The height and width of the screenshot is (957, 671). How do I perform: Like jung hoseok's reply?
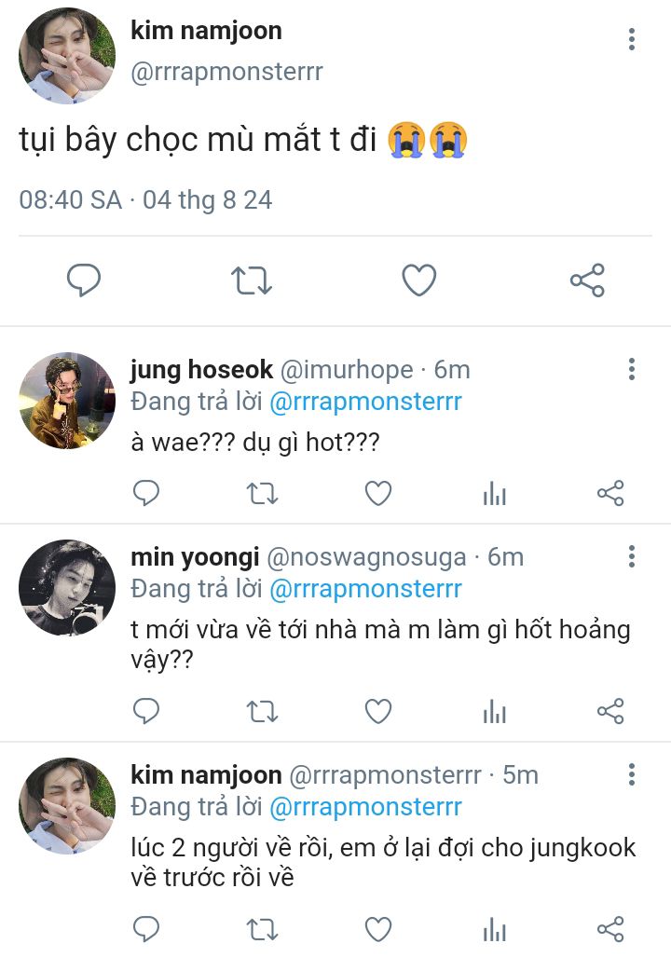pyautogui.click(x=377, y=493)
